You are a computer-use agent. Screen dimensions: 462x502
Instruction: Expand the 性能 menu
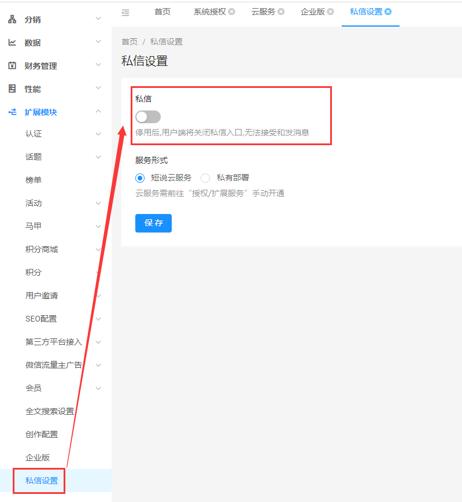coord(98,88)
